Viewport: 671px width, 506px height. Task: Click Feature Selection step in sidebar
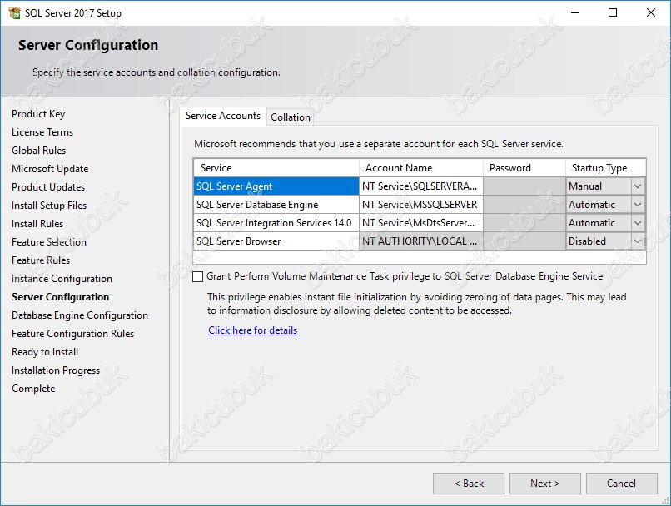(49, 242)
